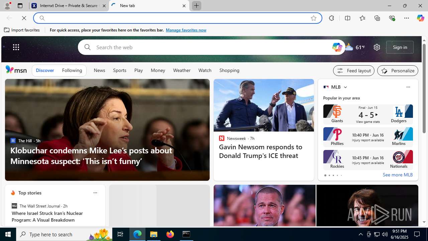Open Giants vs Dodgers game stats
The height and width of the screenshot is (241, 428).
click(x=368, y=114)
